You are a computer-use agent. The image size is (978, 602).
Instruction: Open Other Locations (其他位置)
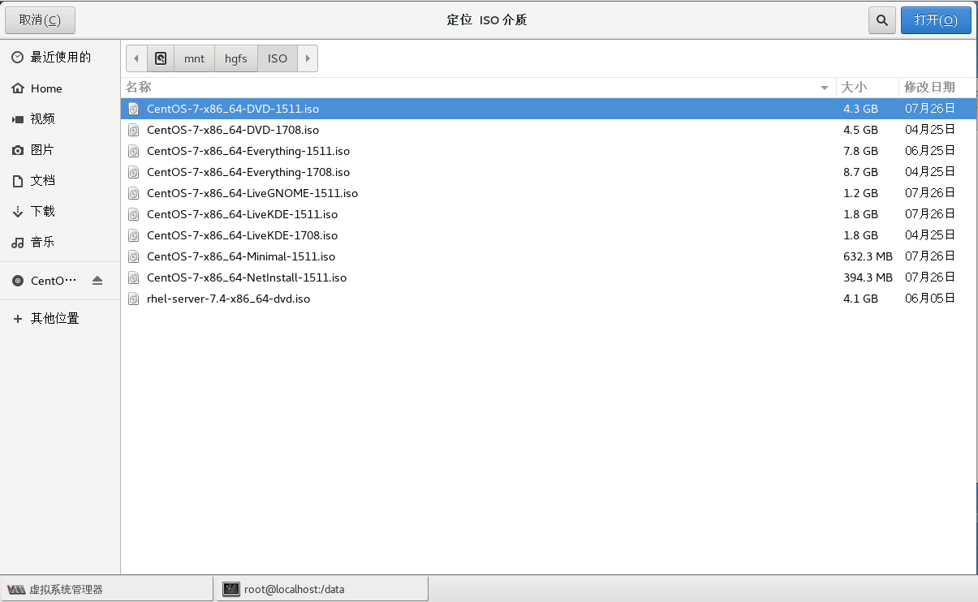60,319
